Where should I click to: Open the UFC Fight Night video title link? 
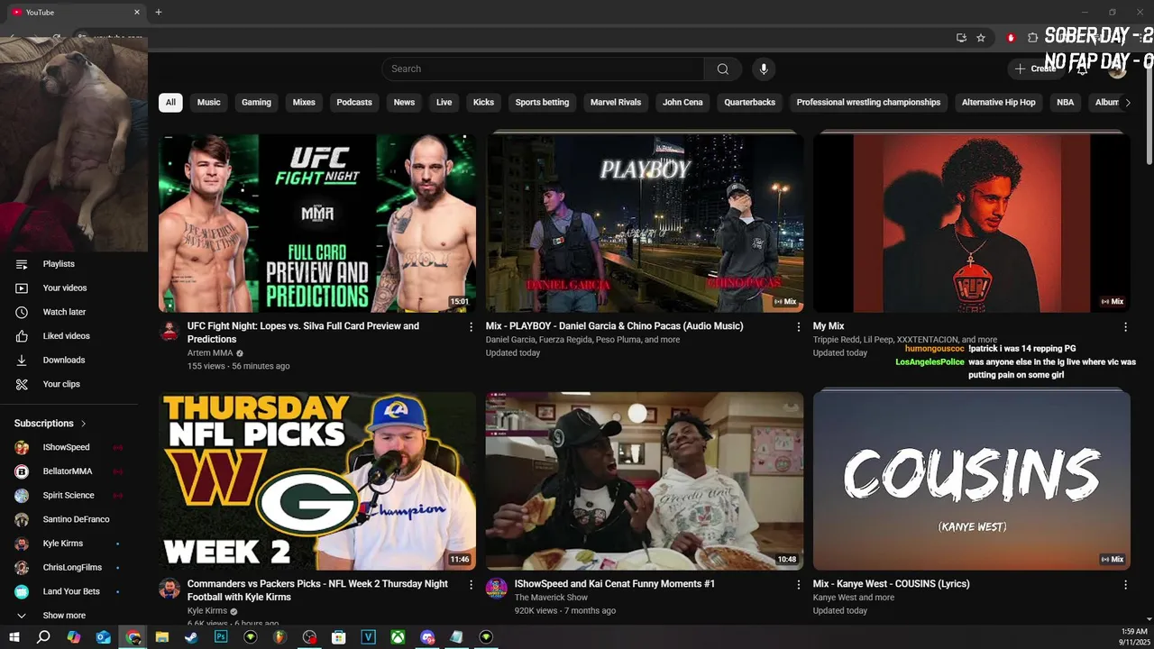click(x=303, y=333)
